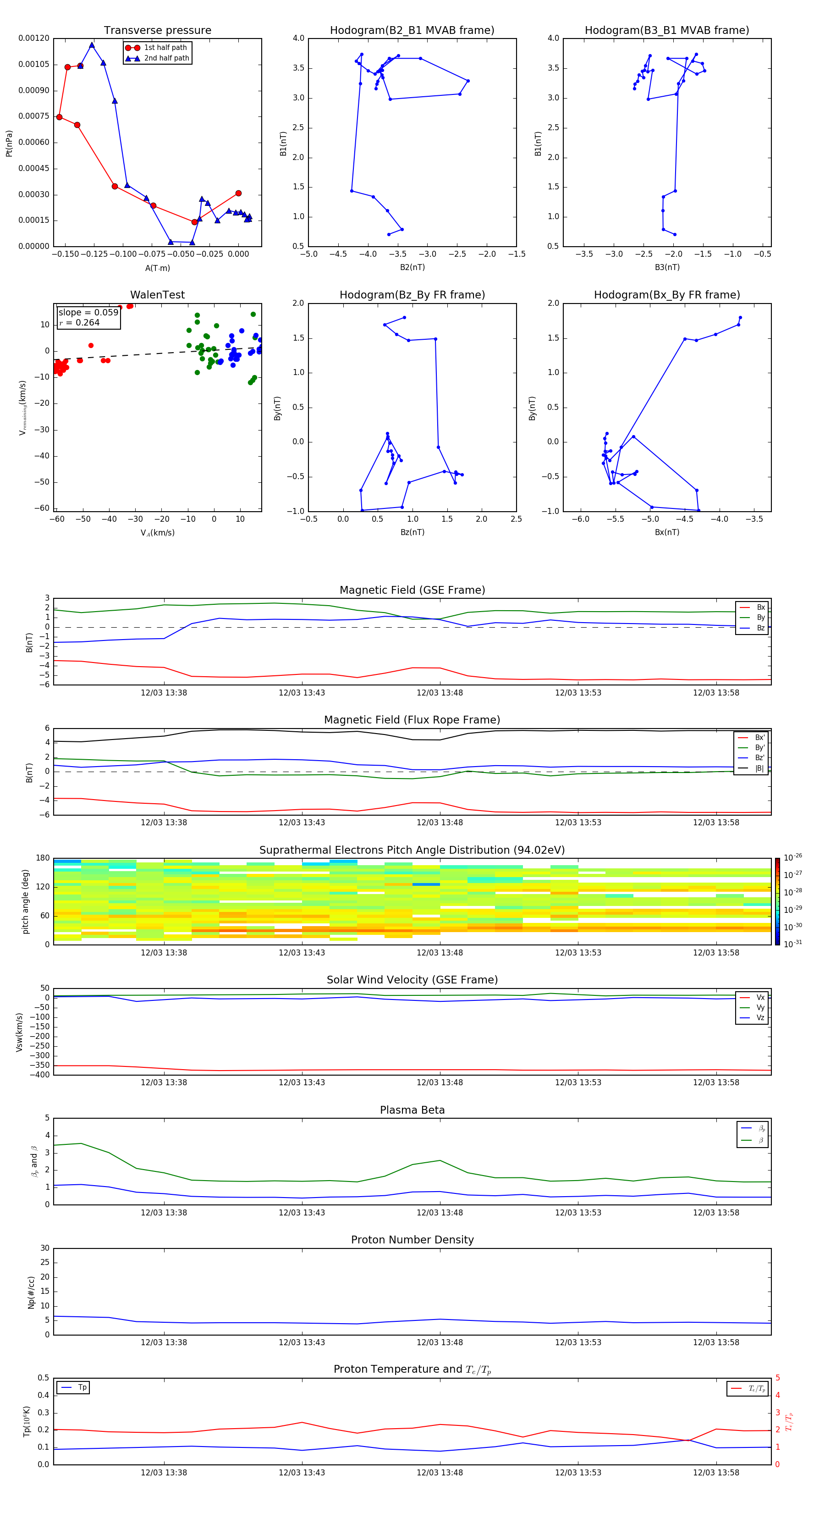Click the Solar Wind Velocity (GSE Frame) title
This screenshot has height=1513, width=825.
click(412, 980)
